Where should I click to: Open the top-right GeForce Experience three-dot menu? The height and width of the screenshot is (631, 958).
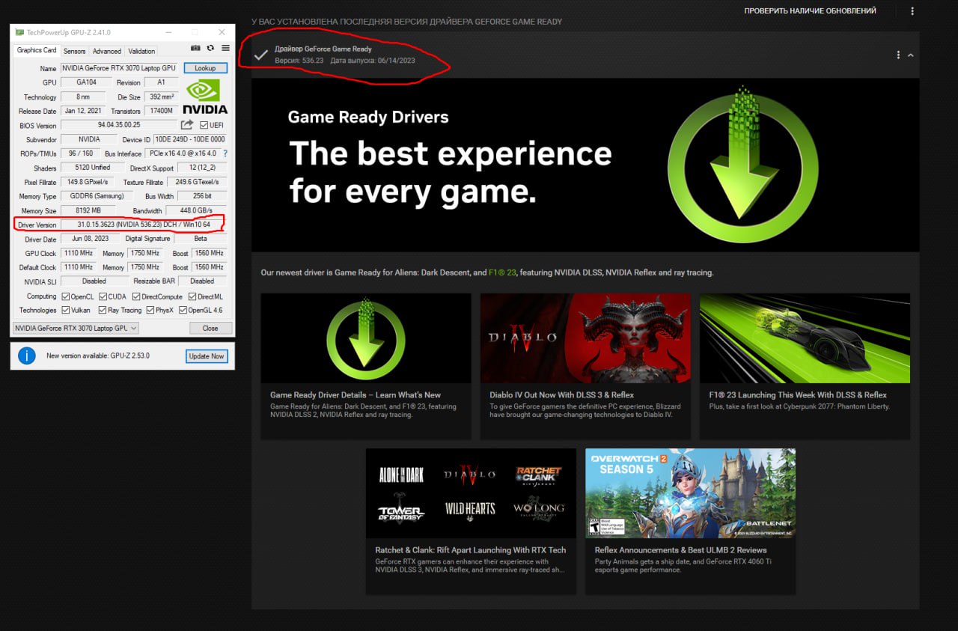[x=912, y=11]
